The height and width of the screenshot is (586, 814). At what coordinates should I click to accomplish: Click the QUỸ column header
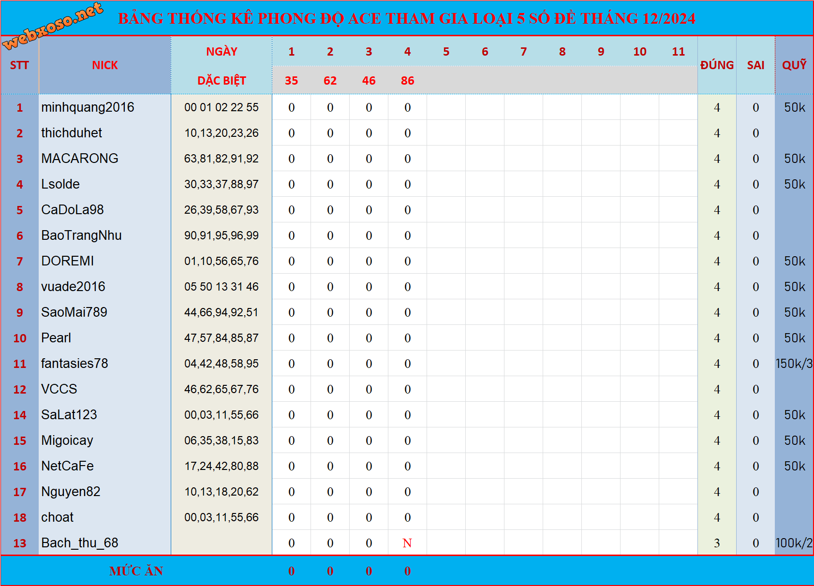[x=794, y=65]
